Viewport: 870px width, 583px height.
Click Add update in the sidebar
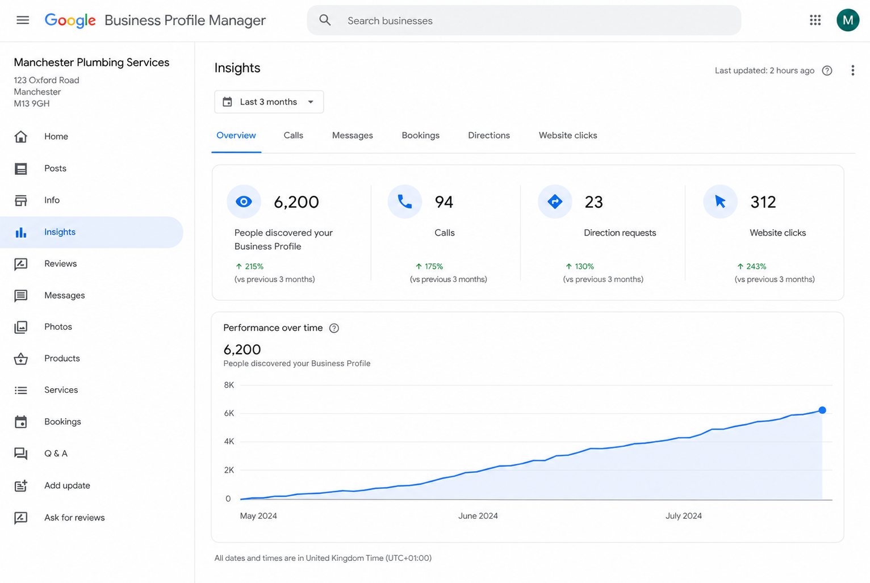[67, 485]
